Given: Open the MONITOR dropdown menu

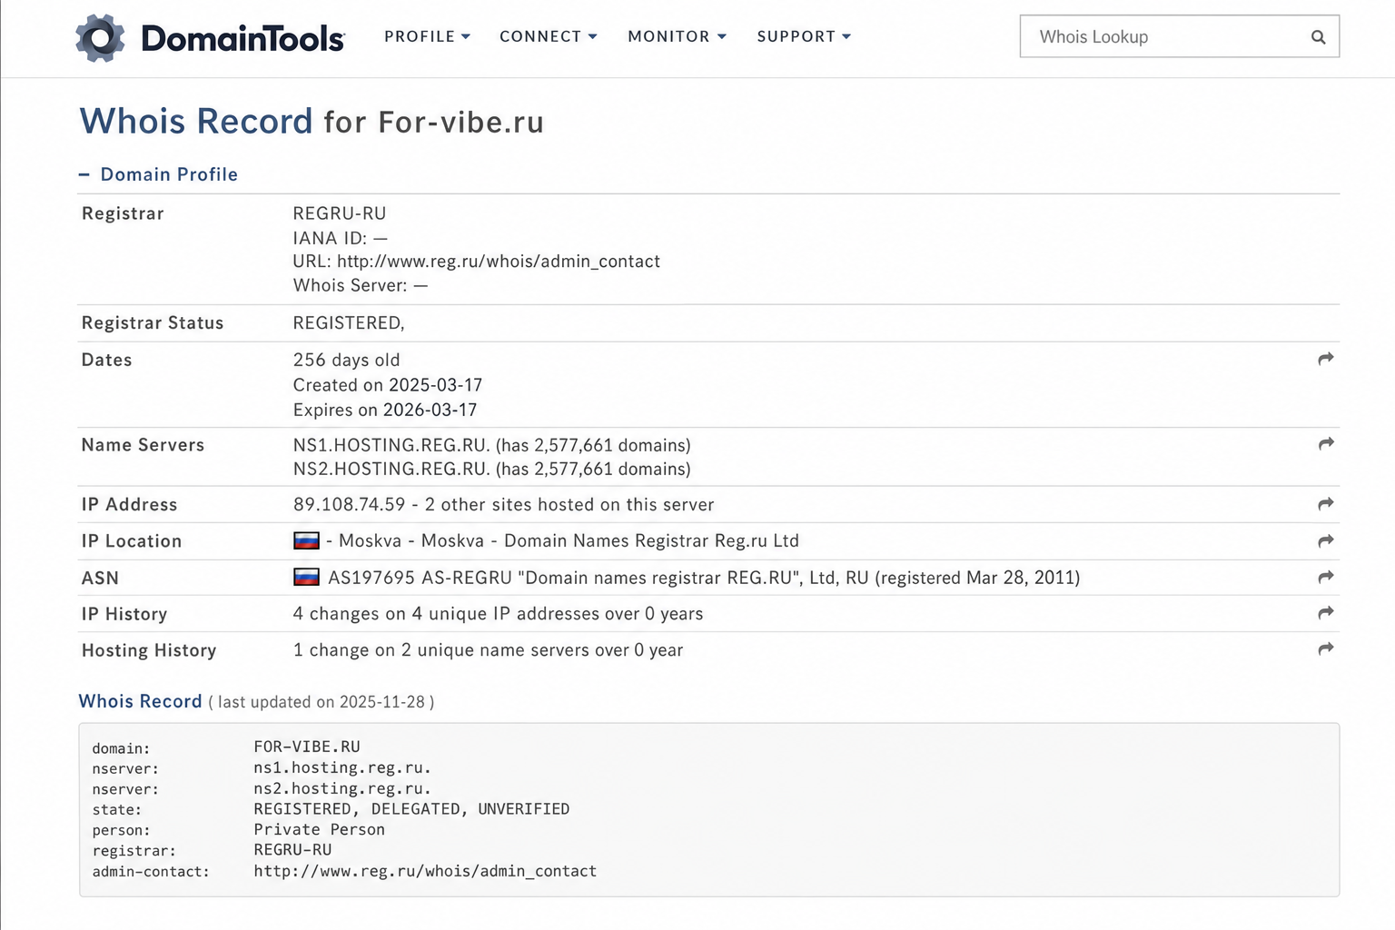Looking at the screenshot, I should coord(678,36).
